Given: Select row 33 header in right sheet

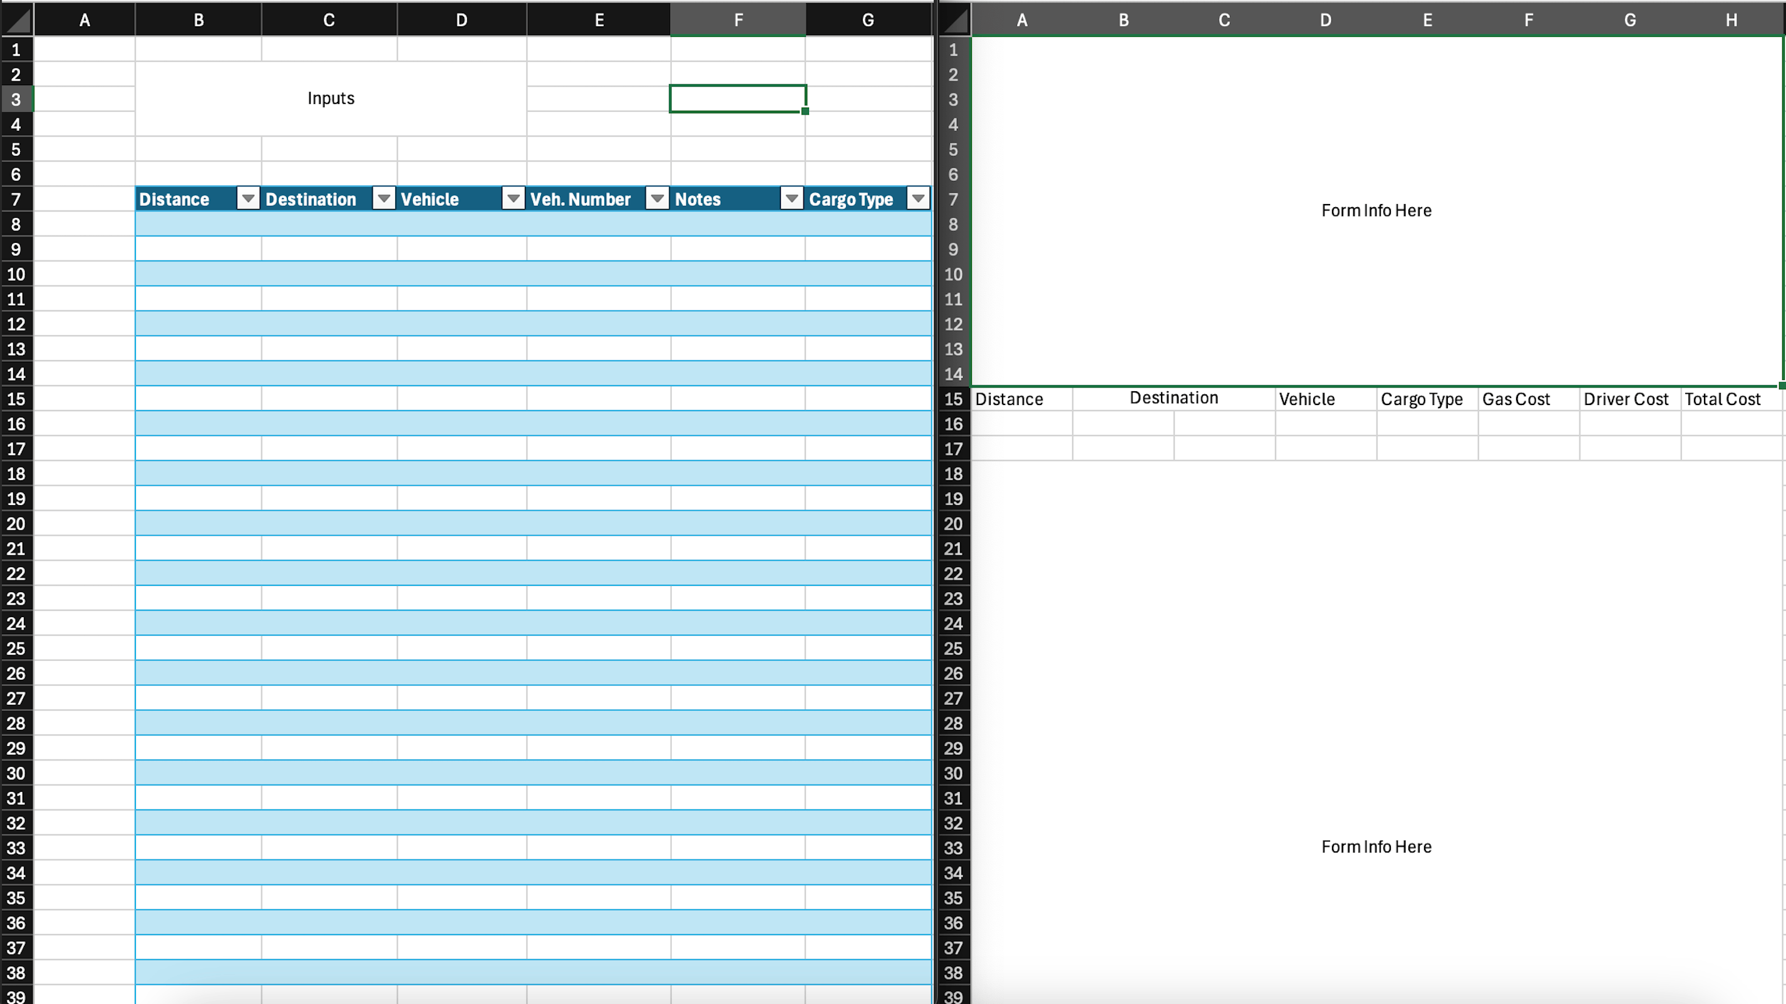Looking at the screenshot, I should click(x=954, y=848).
